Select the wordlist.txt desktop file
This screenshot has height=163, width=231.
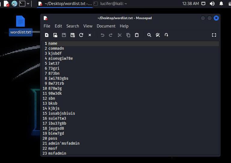click(20, 26)
